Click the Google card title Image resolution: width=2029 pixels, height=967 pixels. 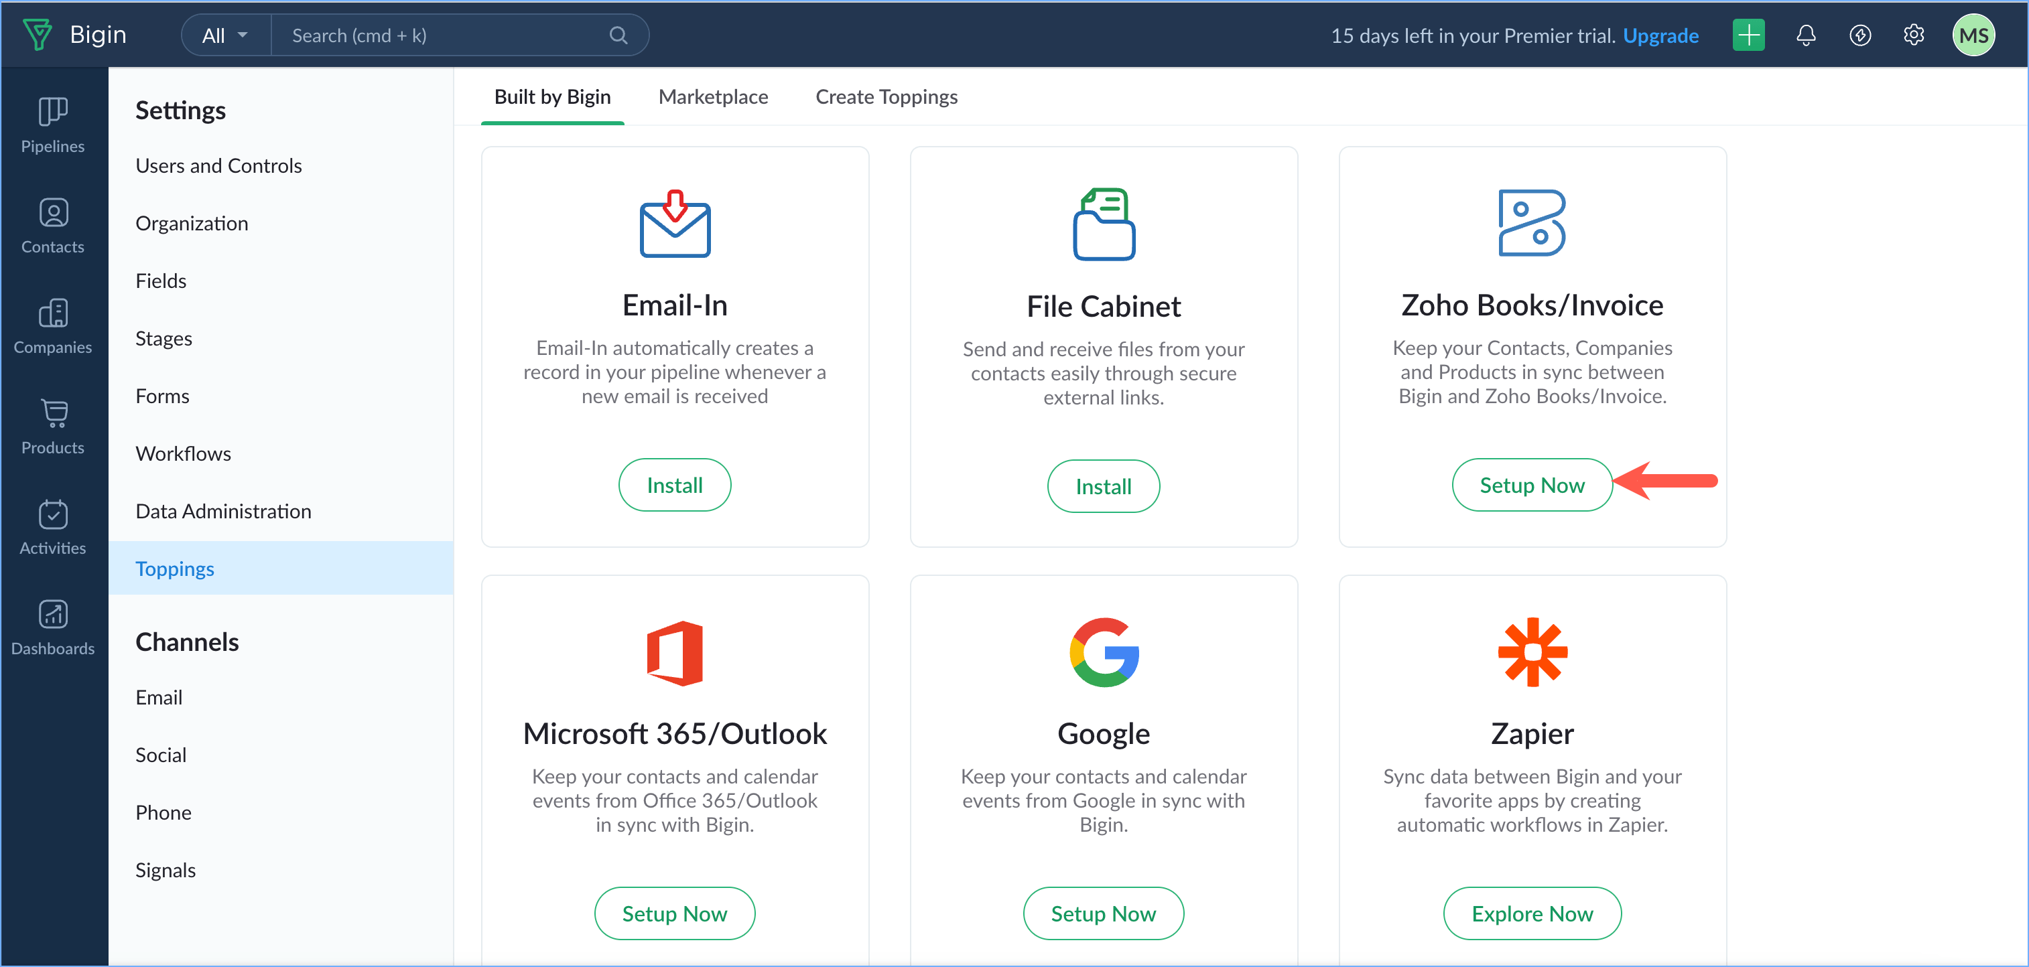(1104, 733)
